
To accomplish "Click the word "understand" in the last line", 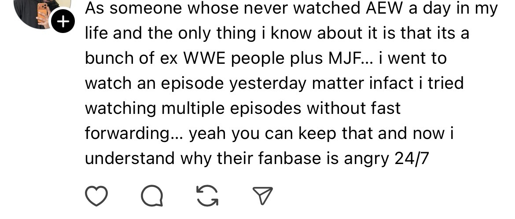I will point(130,159).
